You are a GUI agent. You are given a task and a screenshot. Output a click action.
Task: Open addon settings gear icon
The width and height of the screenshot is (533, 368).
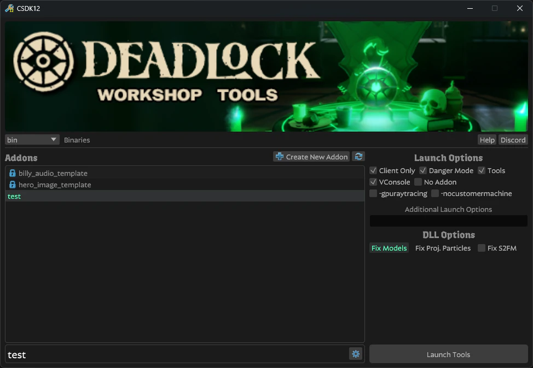(356, 354)
